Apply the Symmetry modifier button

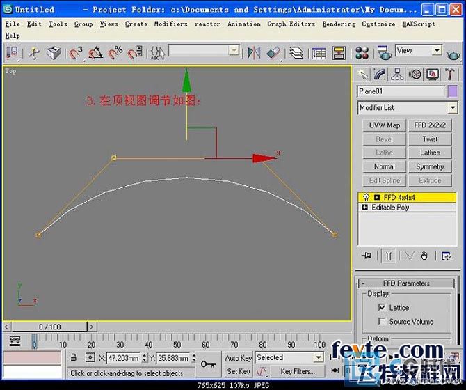click(x=430, y=166)
